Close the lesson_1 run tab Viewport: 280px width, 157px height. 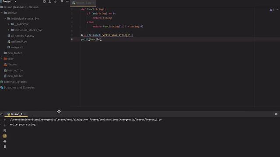(x=25, y=114)
